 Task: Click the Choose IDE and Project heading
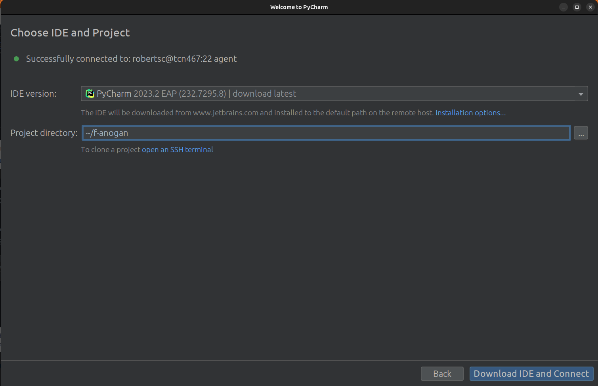[x=70, y=33]
